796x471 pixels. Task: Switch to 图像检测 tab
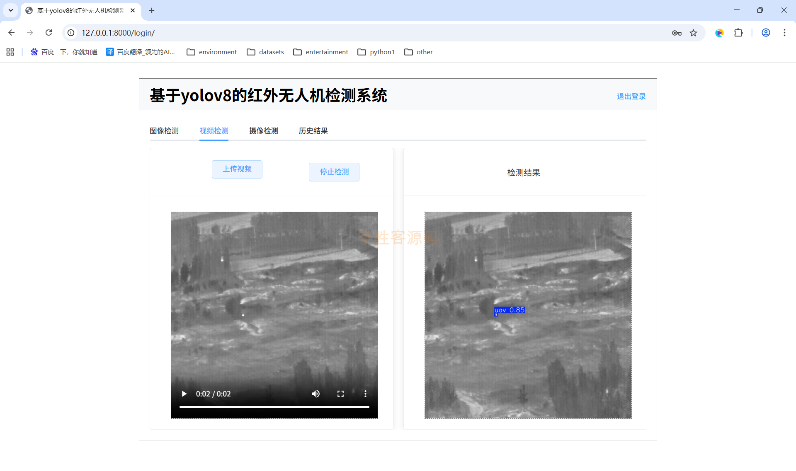(x=164, y=131)
